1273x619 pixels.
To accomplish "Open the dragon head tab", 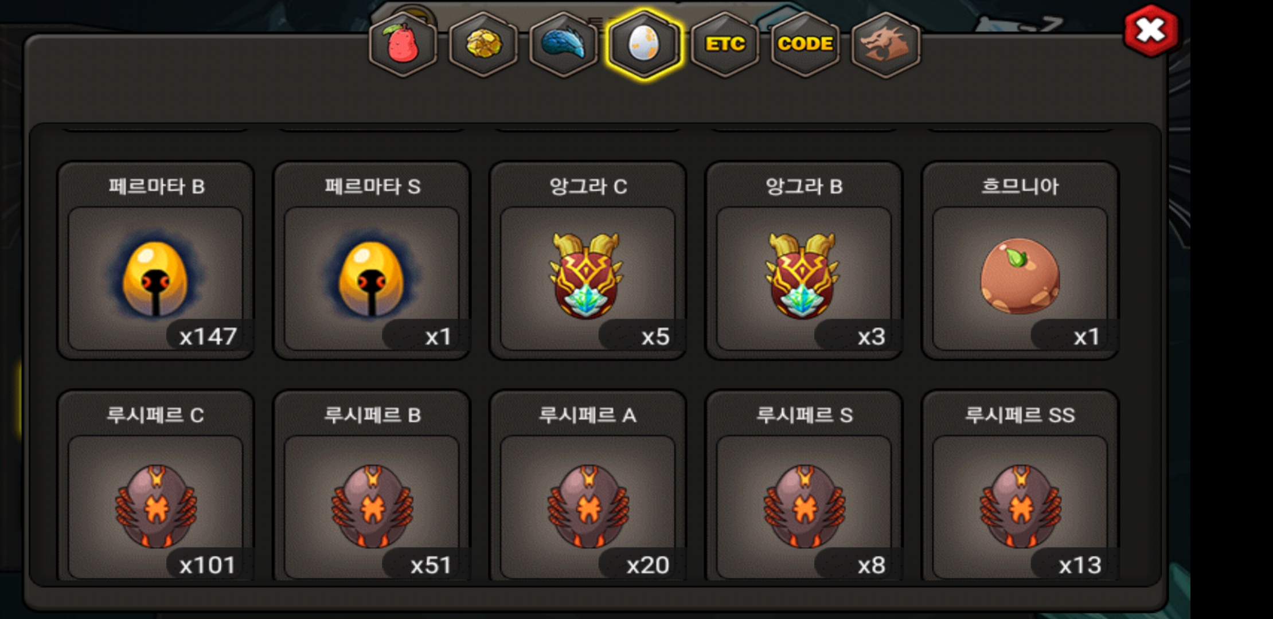I will click(x=886, y=44).
